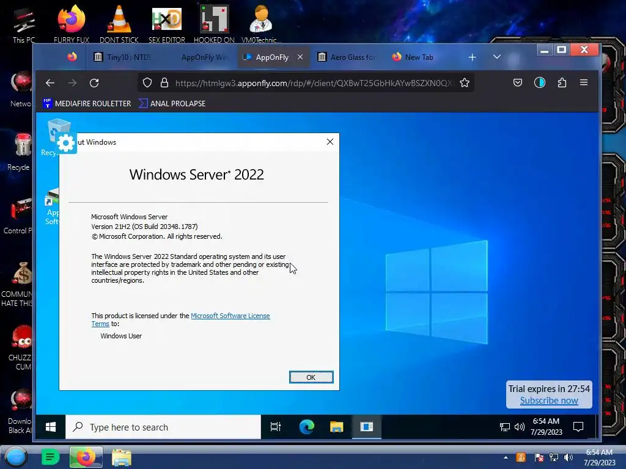Screen dimensions: 626x469
Task: Select remote Recycle Bin desktop icon
Action: click(x=58, y=137)
